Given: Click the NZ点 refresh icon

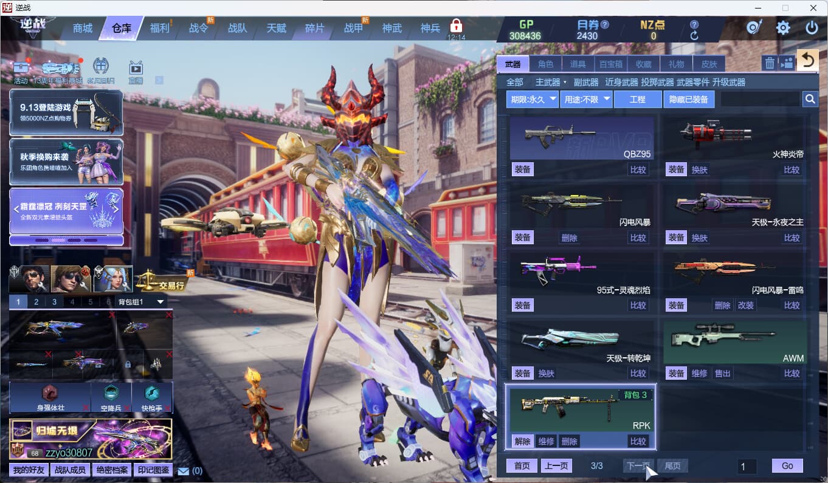Looking at the screenshot, I should click(694, 36).
